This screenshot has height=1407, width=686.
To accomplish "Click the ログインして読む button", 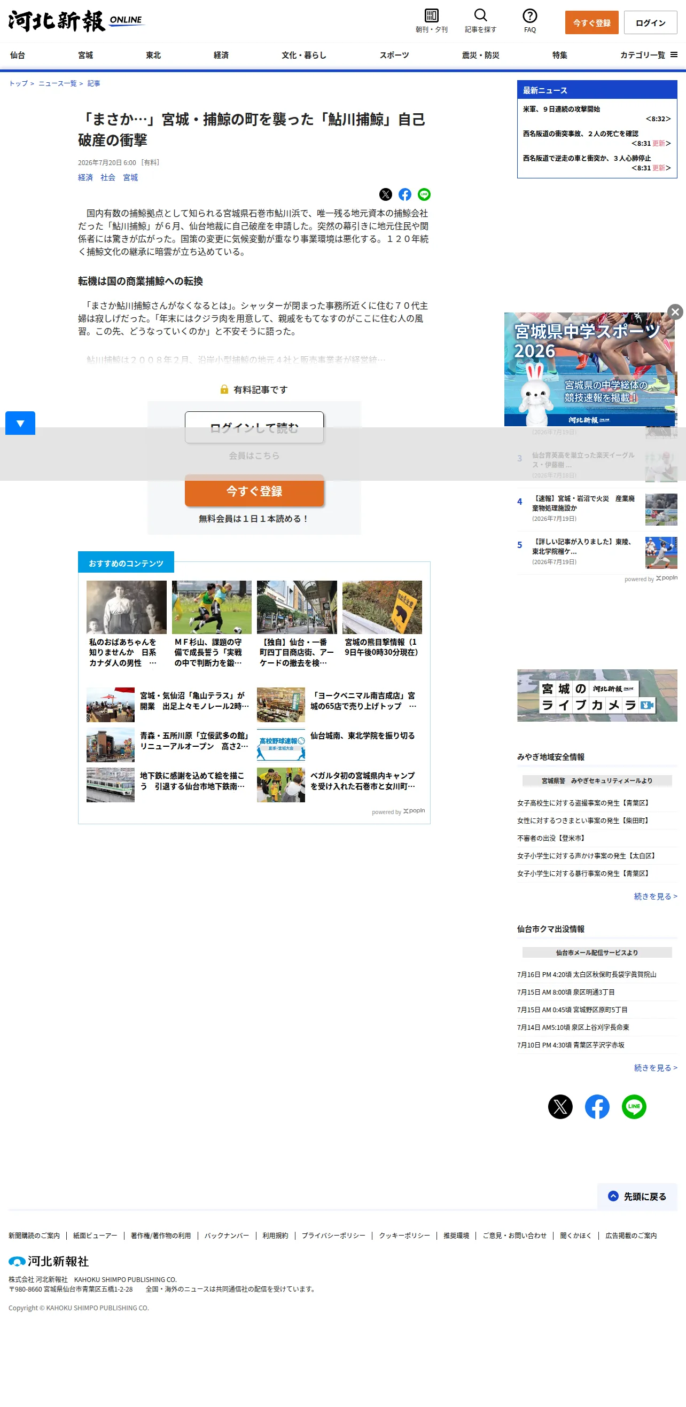I will (254, 427).
